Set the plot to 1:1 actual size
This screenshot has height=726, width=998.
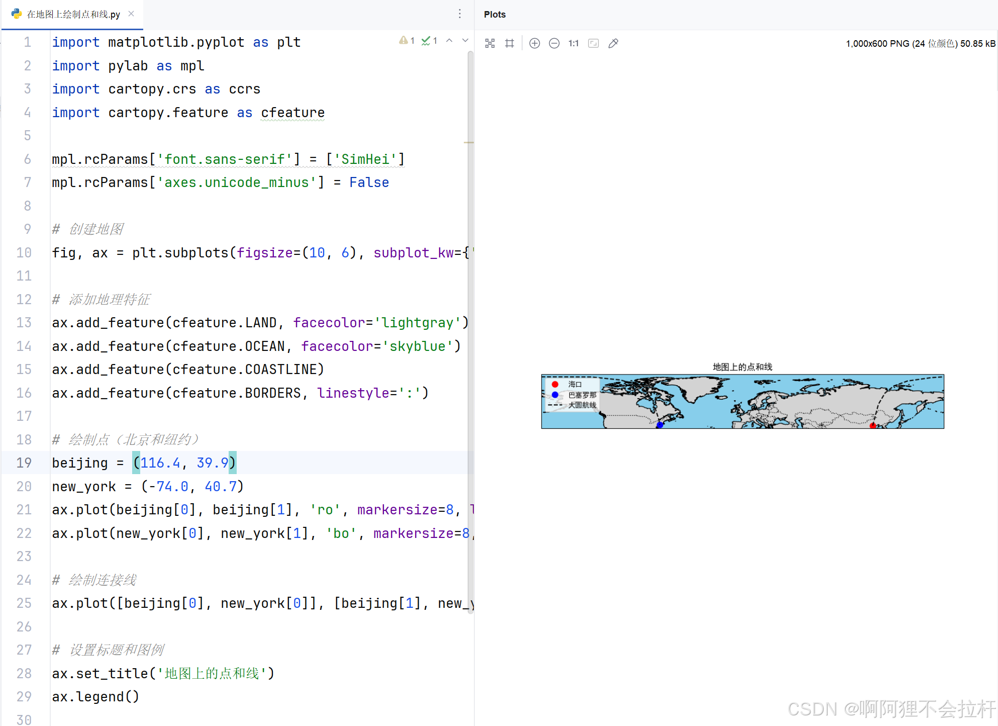[573, 43]
